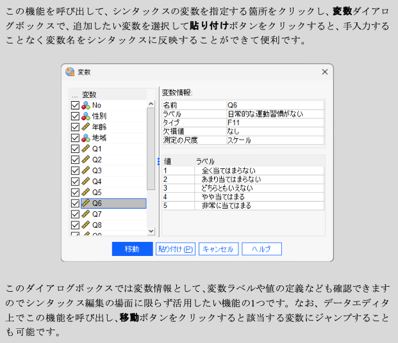Click the nominal icon next to No

pyautogui.click(x=86, y=105)
